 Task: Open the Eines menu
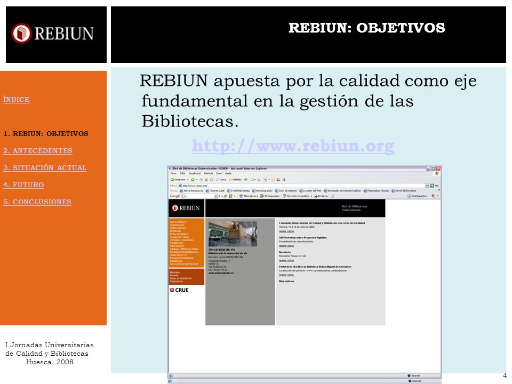click(x=219, y=173)
